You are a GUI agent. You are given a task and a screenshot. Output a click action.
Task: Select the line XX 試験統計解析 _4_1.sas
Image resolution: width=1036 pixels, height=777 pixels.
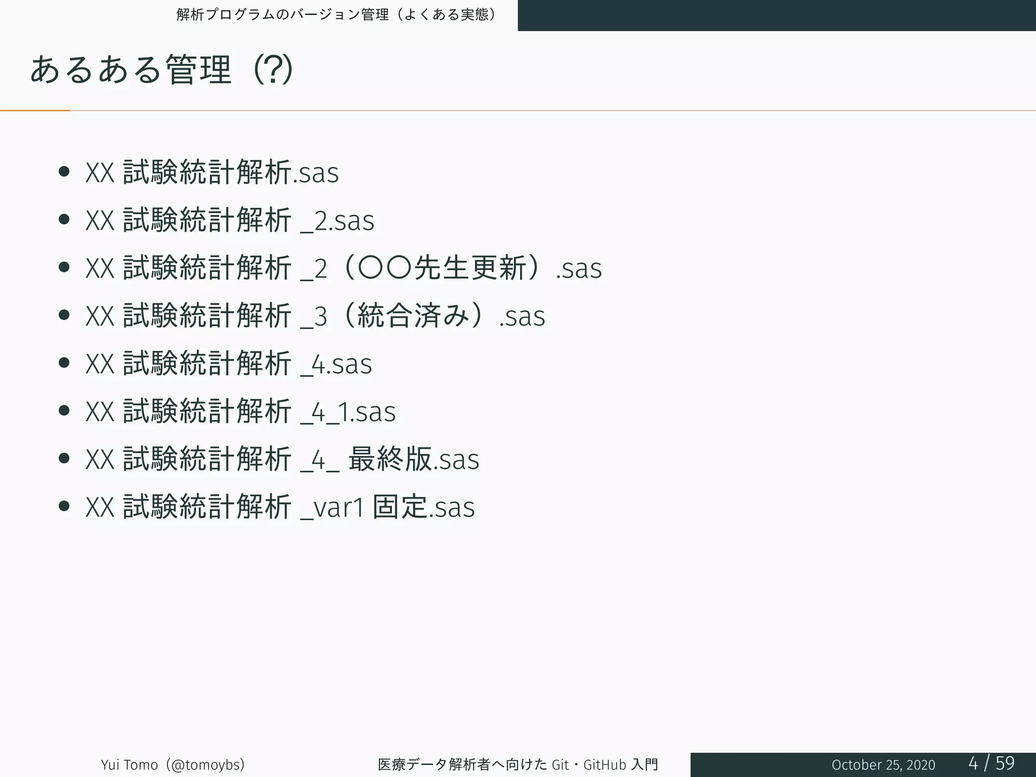pos(240,411)
